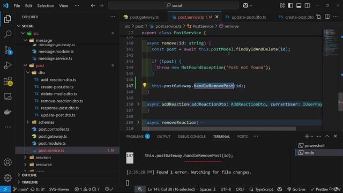Toggle the bottom panel visibility

point(299,6)
